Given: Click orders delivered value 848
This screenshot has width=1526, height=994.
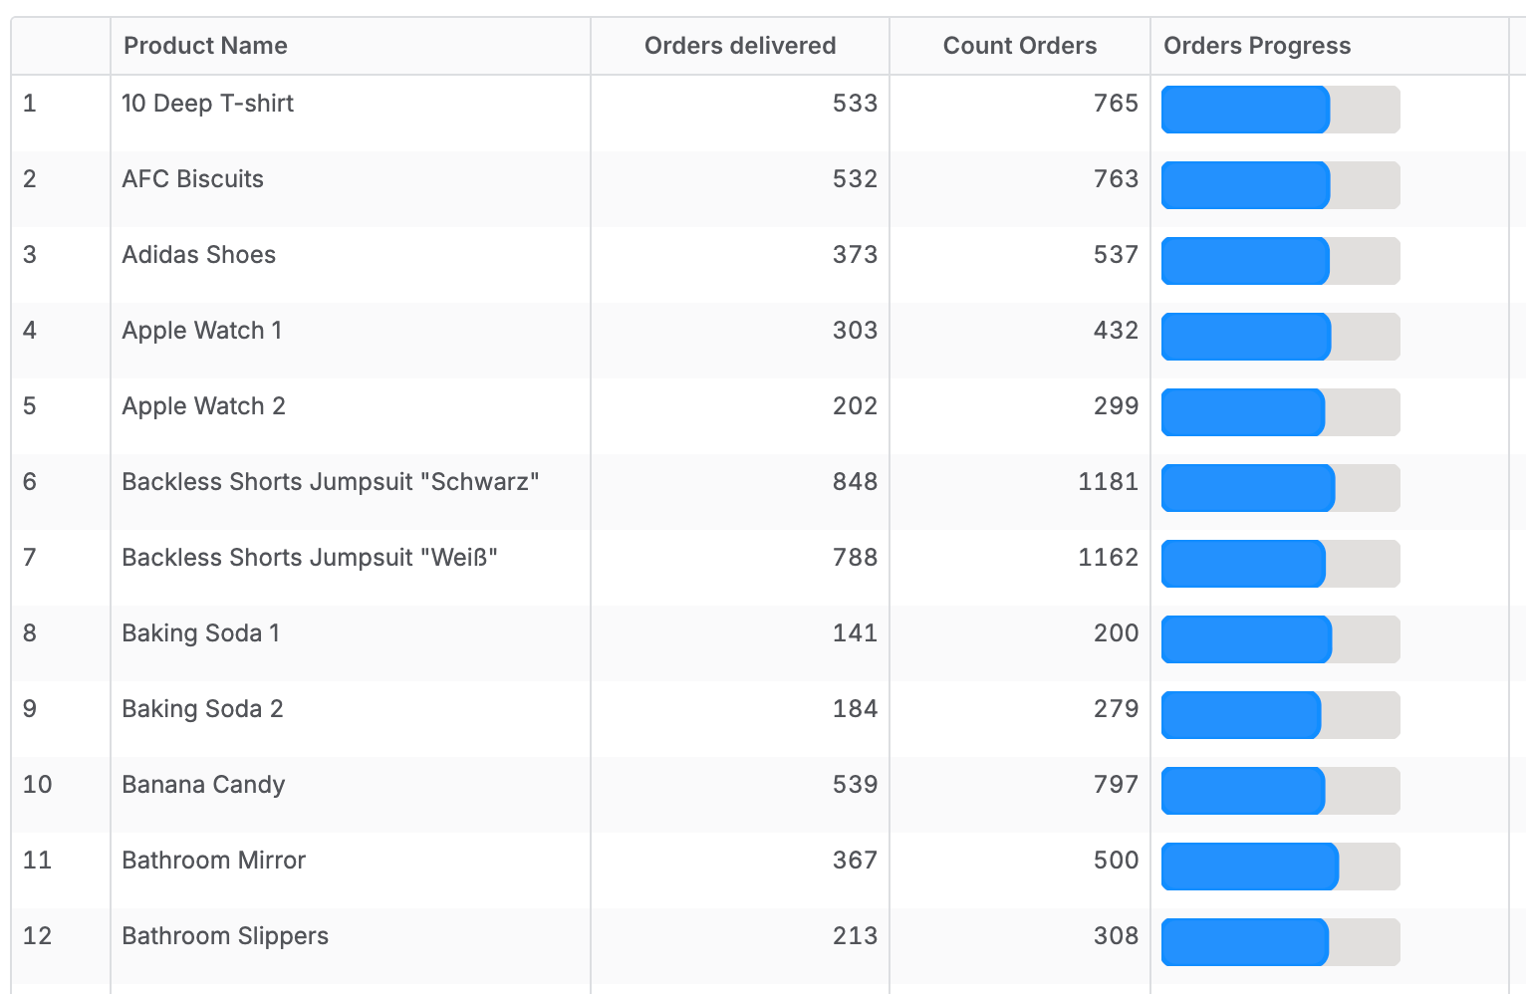Looking at the screenshot, I should tap(855, 482).
